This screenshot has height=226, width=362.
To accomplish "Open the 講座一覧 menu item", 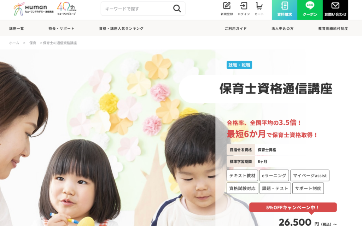I will (x=16, y=28).
